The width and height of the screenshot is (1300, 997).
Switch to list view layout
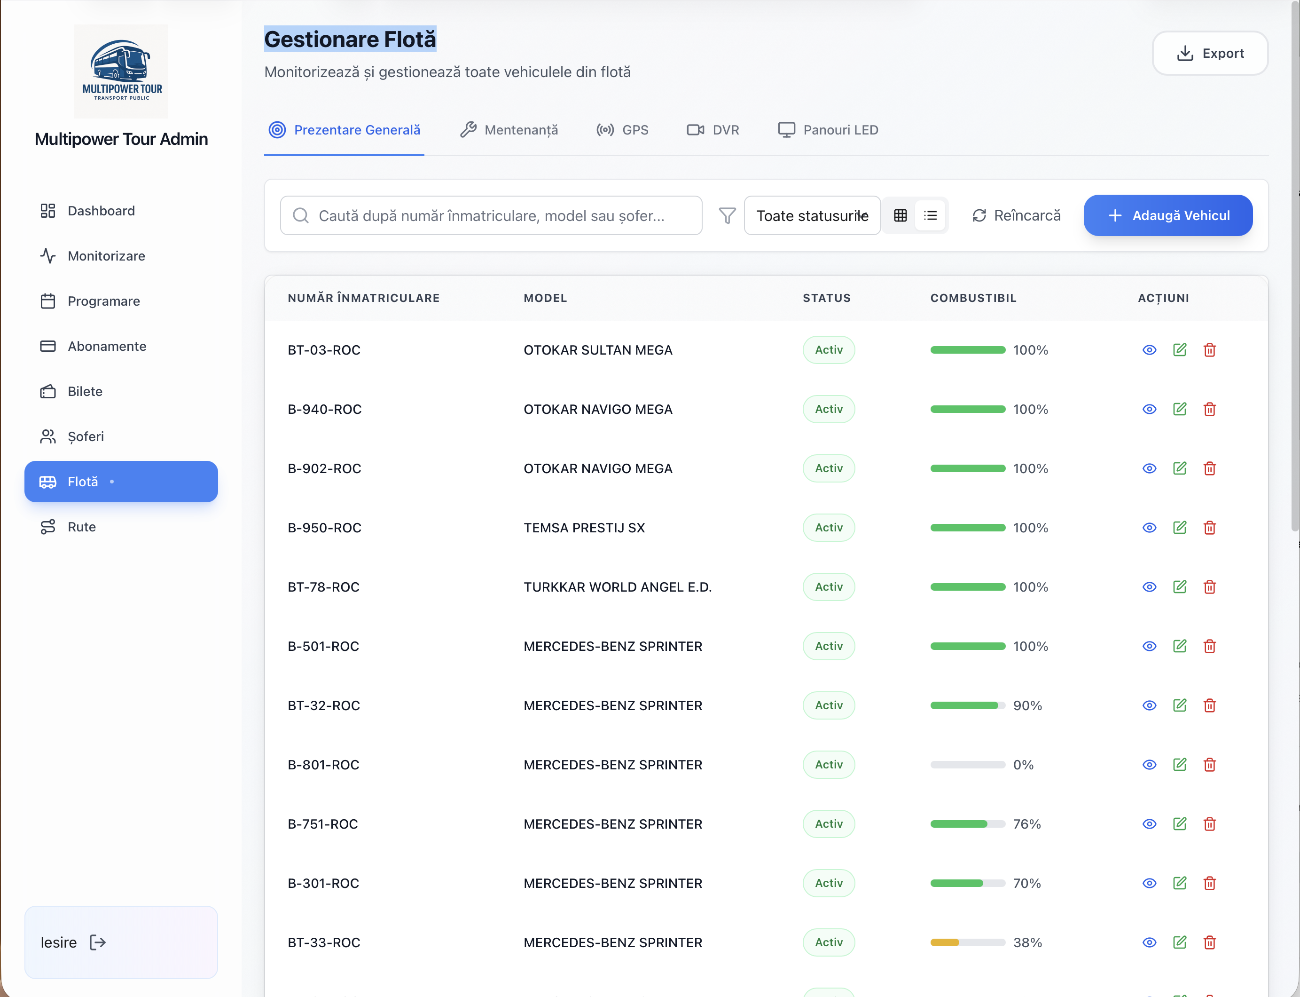(931, 215)
